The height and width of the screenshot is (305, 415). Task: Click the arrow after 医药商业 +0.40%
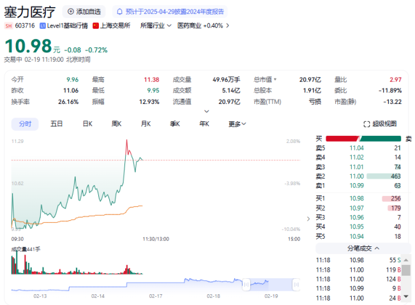[x=227, y=26]
